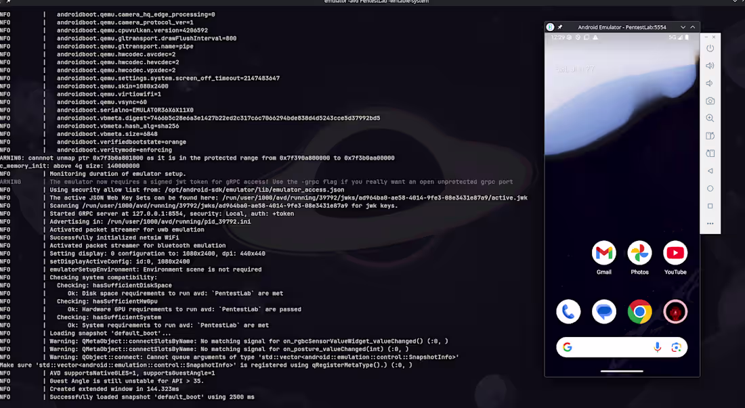This screenshot has height=408, width=745.
Task: Click the emulator app icon in title bar
Action: pyautogui.click(x=550, y=27)
